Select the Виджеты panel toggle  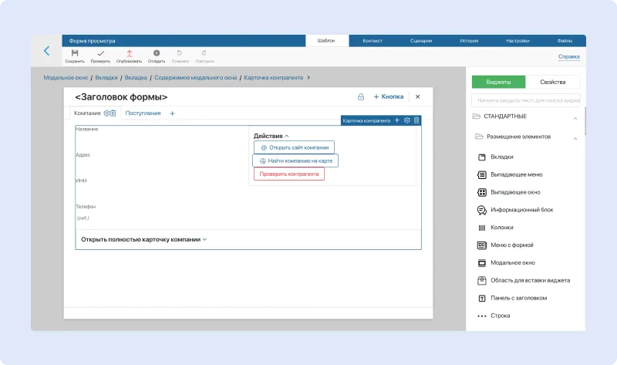tap(498, 83)
